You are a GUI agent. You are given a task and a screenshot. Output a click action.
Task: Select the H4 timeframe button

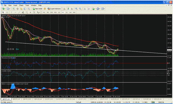coord(63,12)
